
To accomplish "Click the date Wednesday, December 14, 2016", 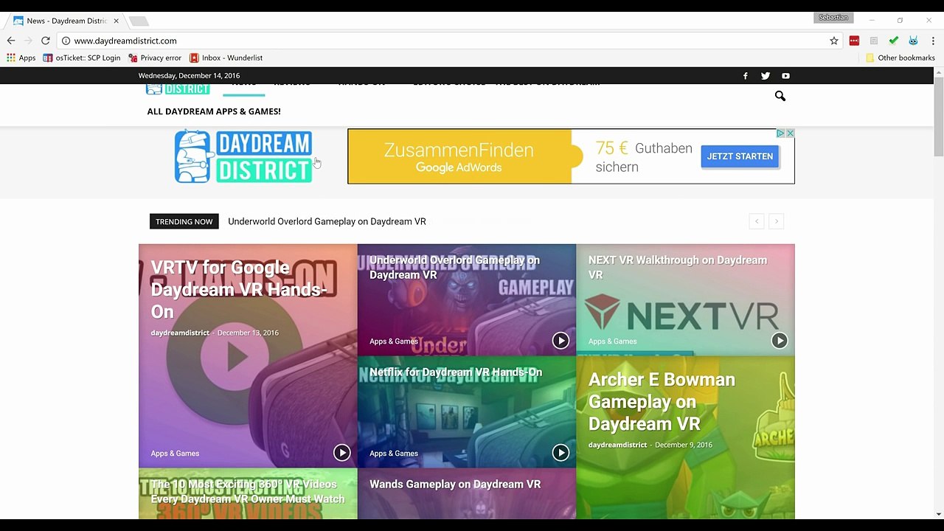I will tap(189, 76).
